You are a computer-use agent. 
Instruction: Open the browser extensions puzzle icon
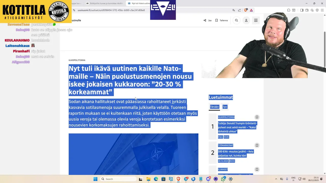[x=289, y=10]
